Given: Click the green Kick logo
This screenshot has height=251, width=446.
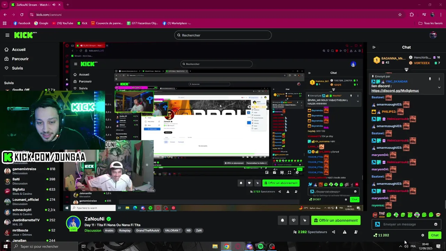Looking at the screenshot, I should pos(25,35).
